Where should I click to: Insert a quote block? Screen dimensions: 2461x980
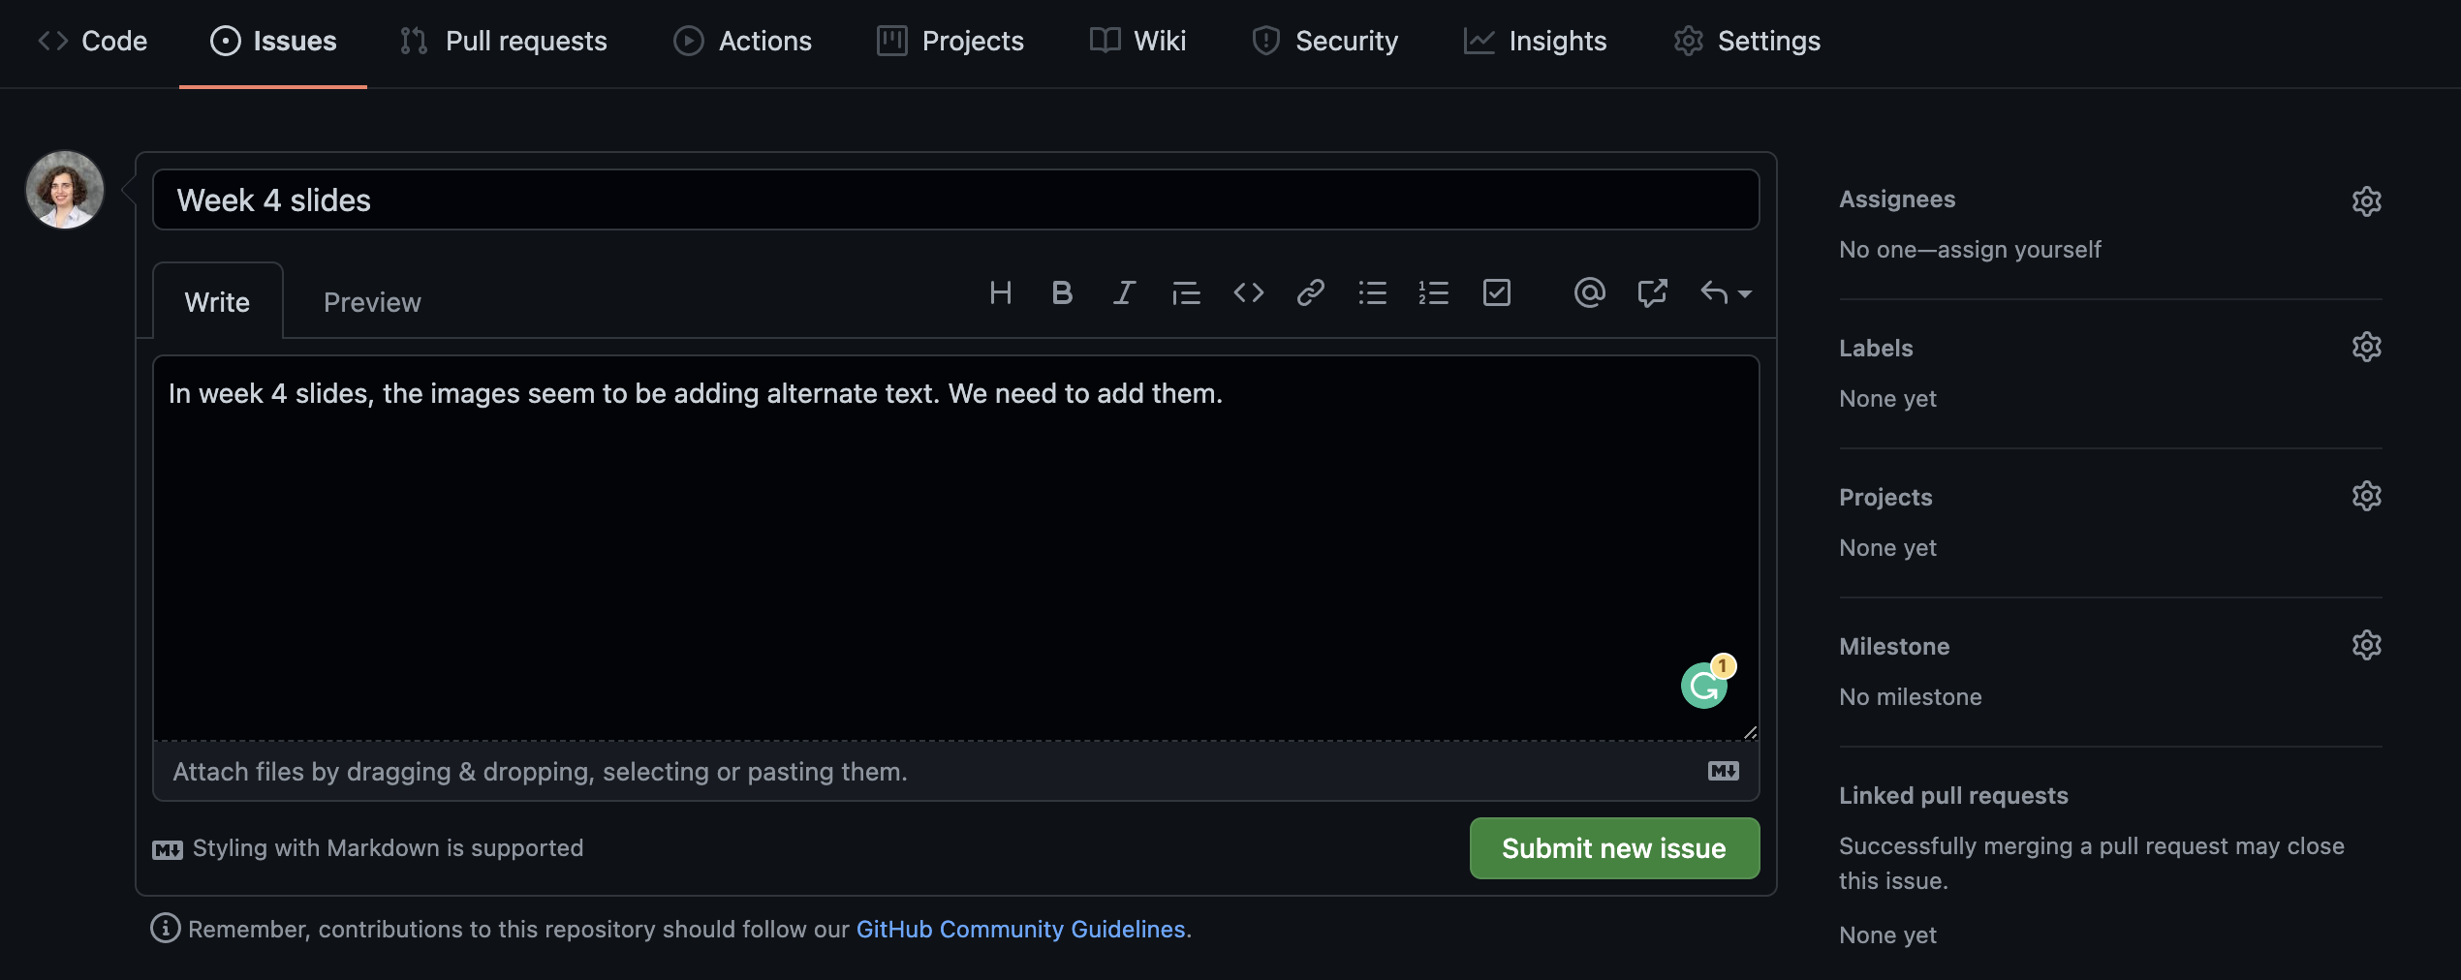(x=1186, y=293)
